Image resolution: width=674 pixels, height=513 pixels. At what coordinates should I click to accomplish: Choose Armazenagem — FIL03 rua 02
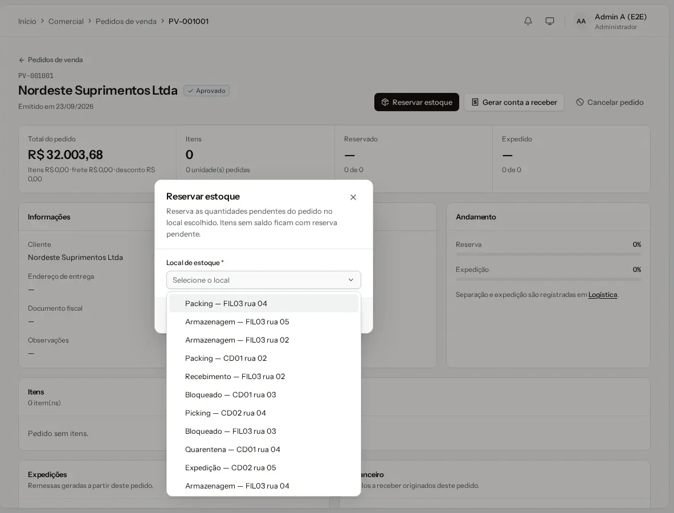pos(263,340)
